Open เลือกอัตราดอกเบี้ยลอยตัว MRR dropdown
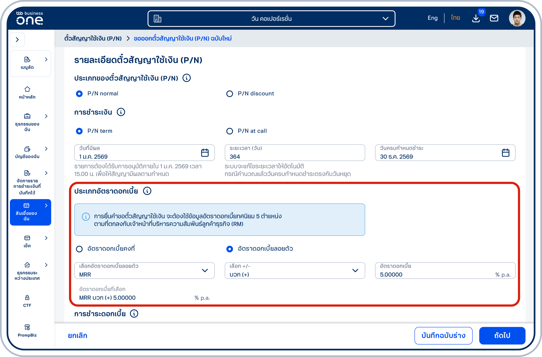542x357 pixels. coord(144,270)
